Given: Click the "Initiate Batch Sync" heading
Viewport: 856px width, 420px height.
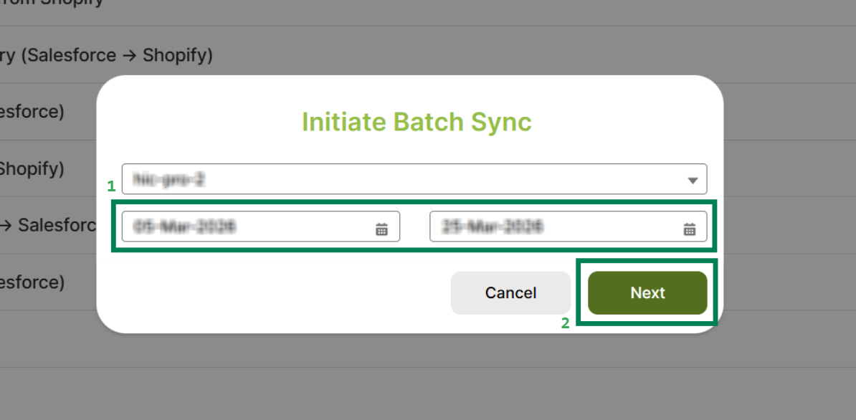Looking at the screenshot, I should coord(417,122).
